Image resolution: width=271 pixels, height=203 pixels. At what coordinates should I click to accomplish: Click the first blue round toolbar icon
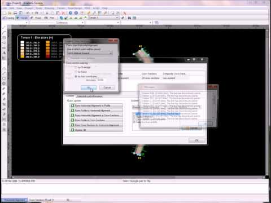(x=71, y=13)
